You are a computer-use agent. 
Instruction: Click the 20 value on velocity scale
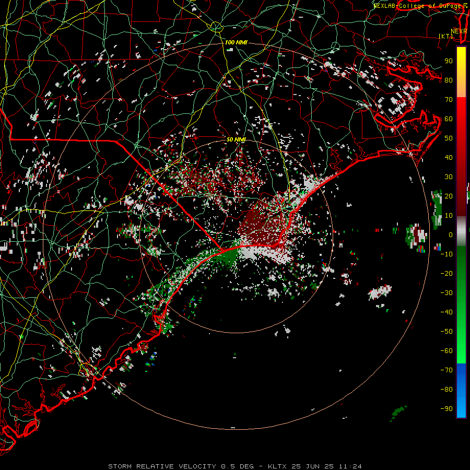coord(449,196)
